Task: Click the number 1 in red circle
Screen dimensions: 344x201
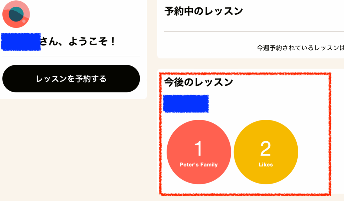Action: (198, 148)
